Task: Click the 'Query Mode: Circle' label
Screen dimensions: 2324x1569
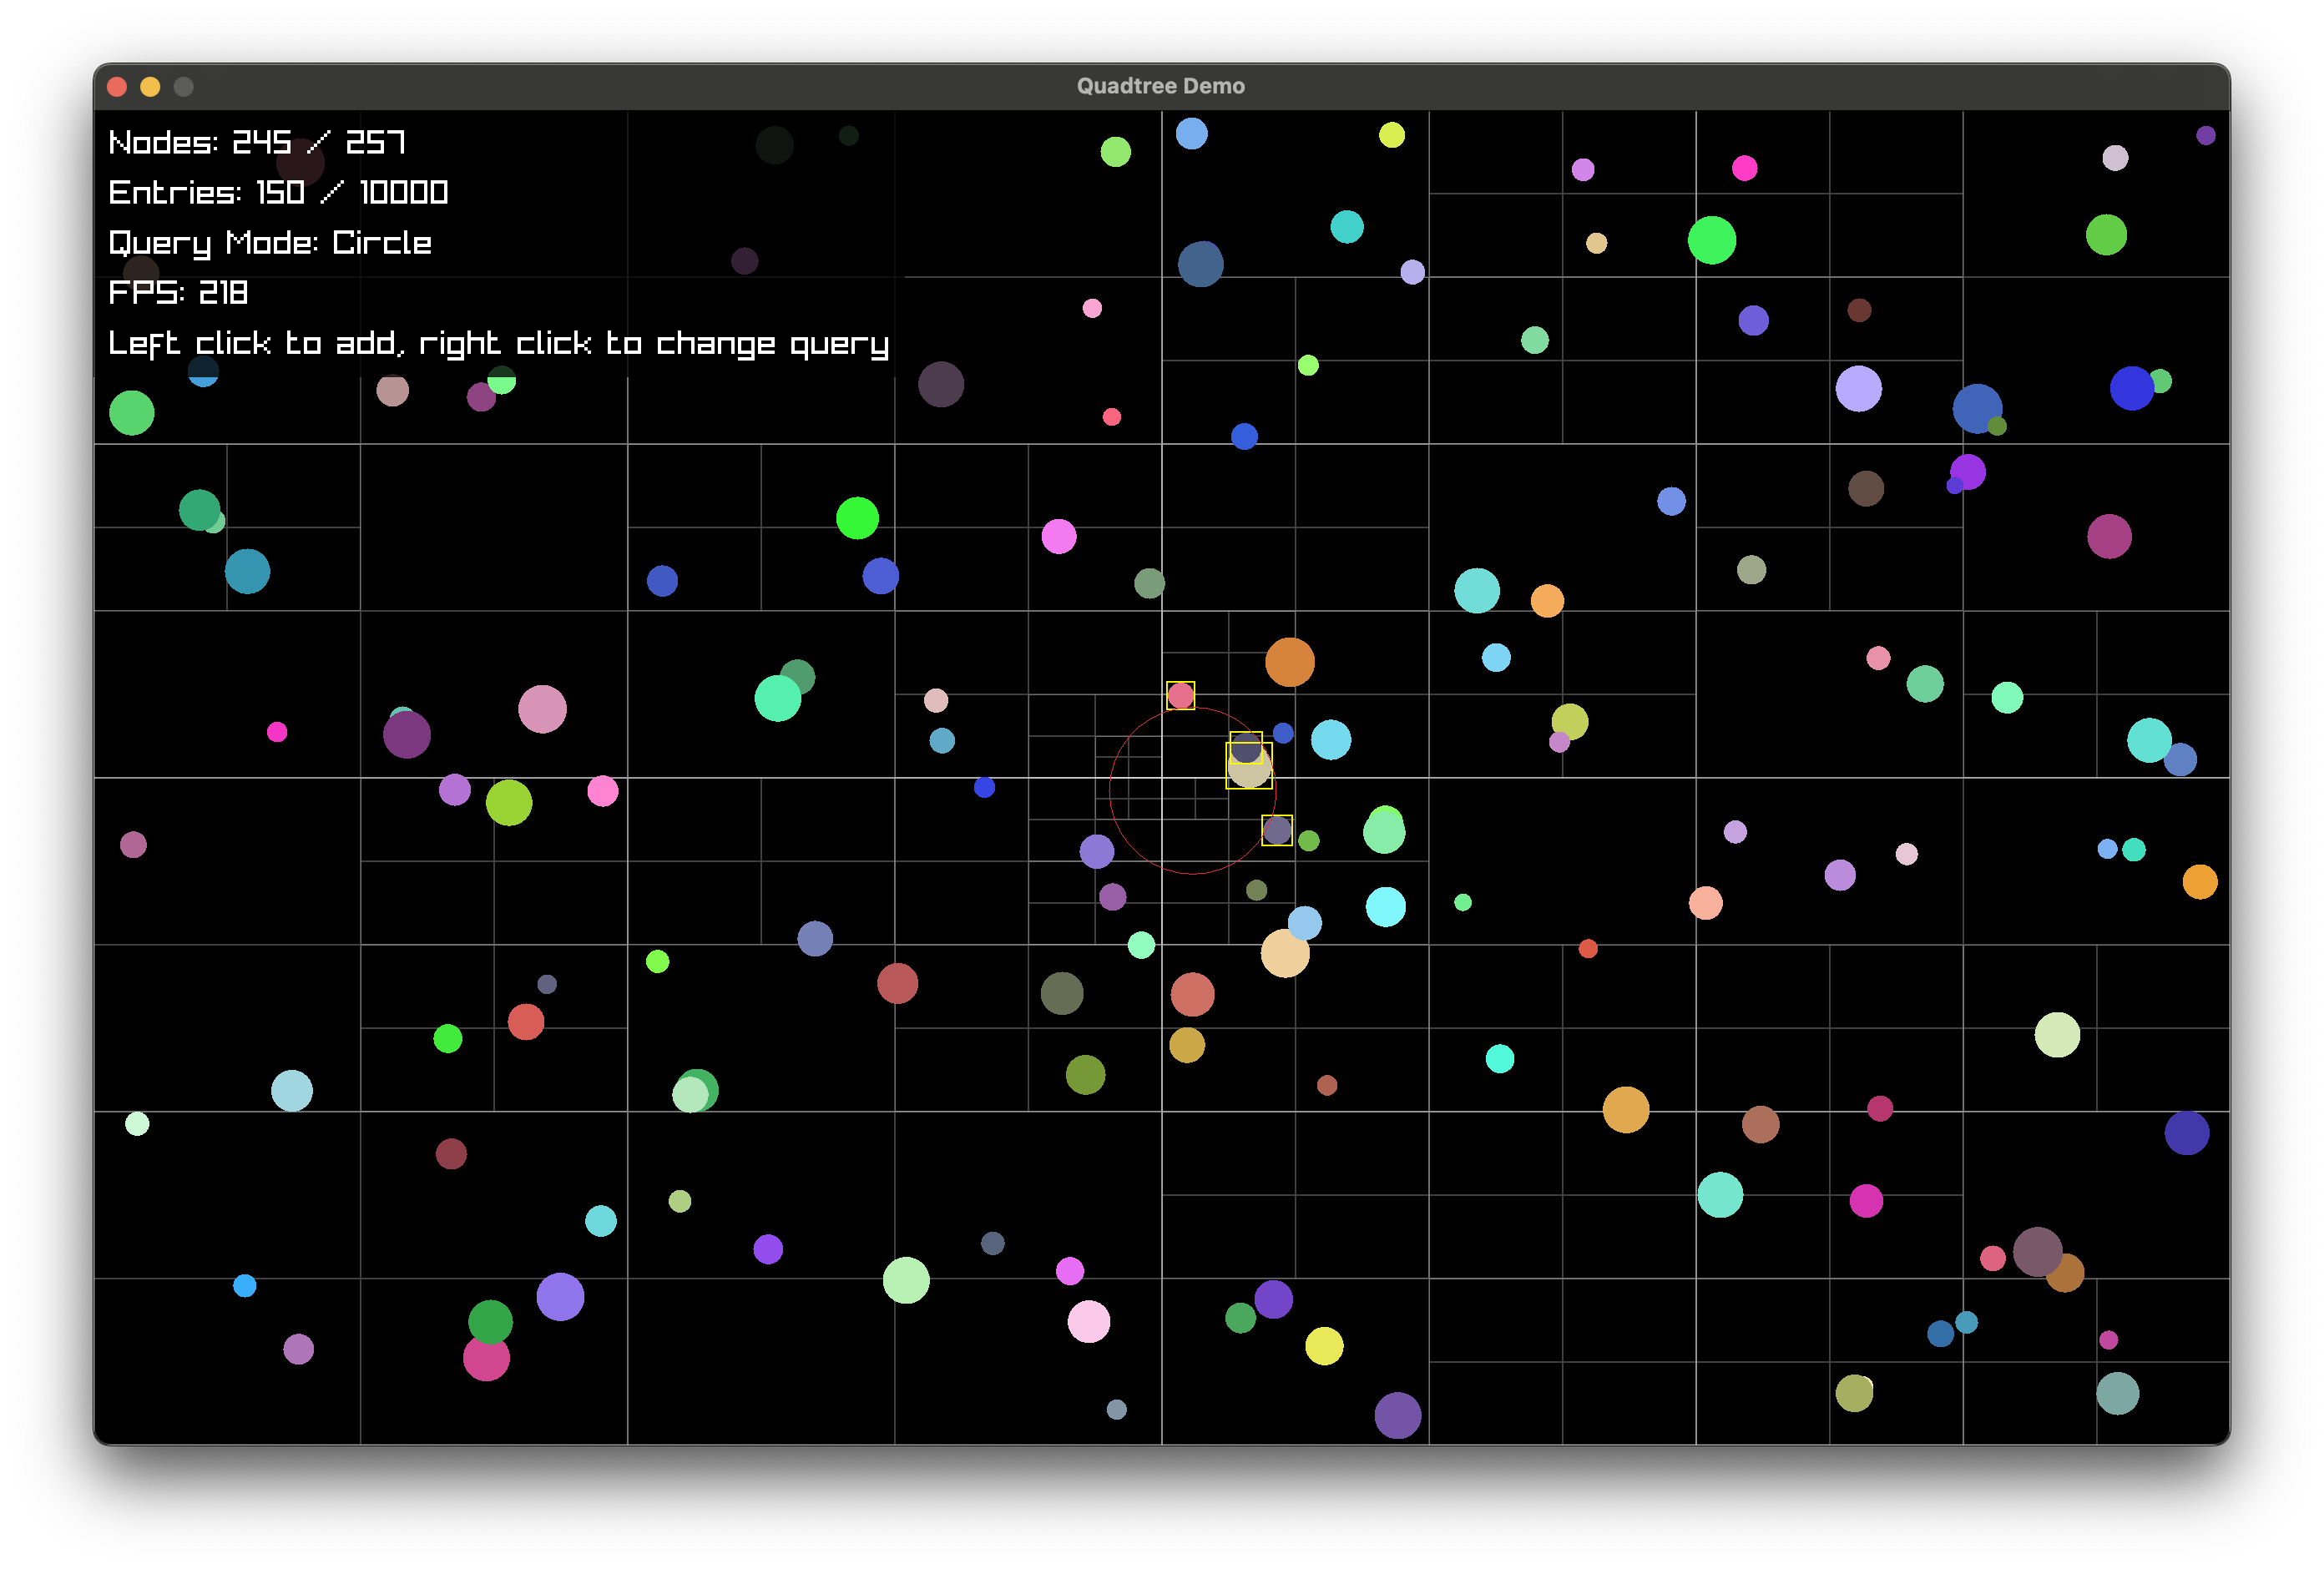Action: [x=270, y=243]
